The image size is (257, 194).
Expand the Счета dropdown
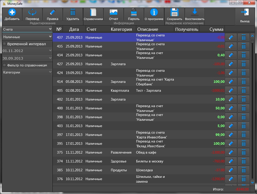tap(27, 29)
